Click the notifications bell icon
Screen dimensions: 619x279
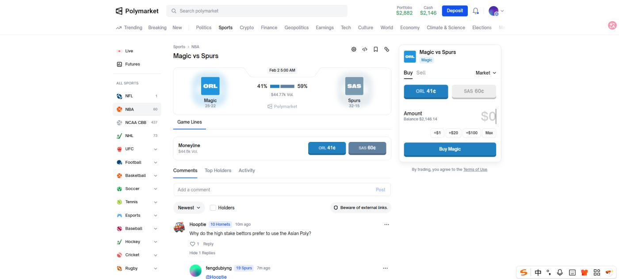pyautogui.click(x=476, y=11)
